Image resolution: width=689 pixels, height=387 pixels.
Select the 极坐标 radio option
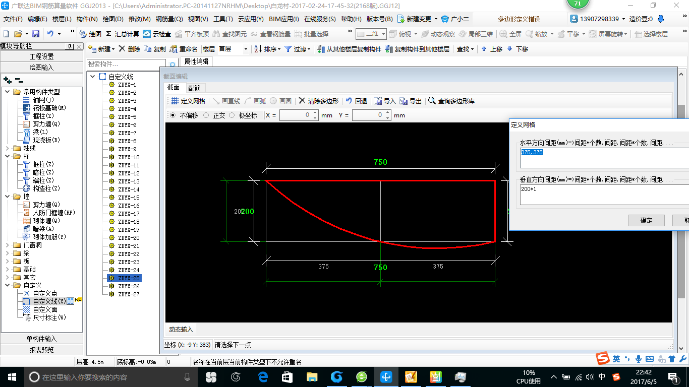click(232, 115)
